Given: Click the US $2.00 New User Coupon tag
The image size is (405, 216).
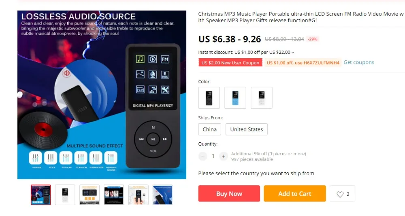Looking at the screenshot, I should click(230, 63).
